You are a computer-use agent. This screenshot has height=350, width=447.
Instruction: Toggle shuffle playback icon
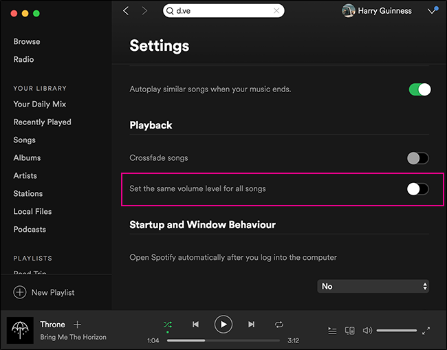click(x=168, y=324)
